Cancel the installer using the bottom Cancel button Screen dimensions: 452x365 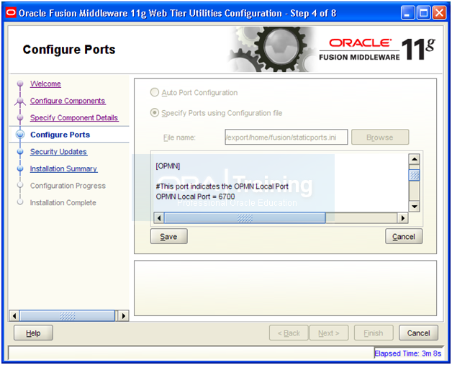[x=418, y=333]
